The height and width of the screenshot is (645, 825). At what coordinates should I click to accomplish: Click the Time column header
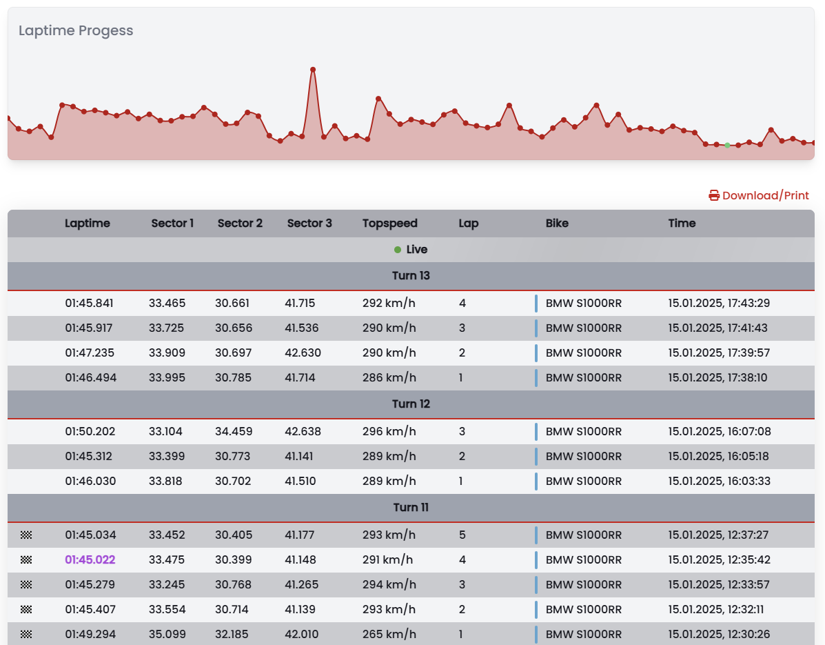[x=682, y=224]
